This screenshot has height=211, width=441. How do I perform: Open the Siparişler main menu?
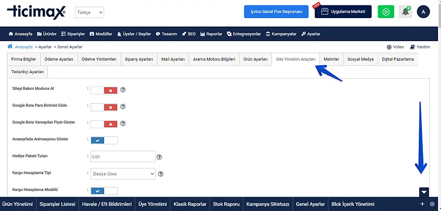[x=73, y=34]
